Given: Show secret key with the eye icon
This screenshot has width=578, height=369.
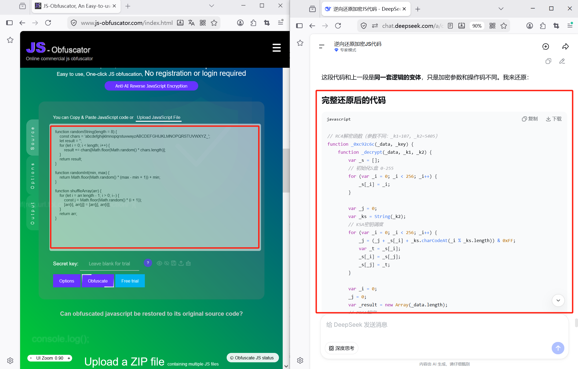Looking at the screenshot, I should [x=159, y=263].
